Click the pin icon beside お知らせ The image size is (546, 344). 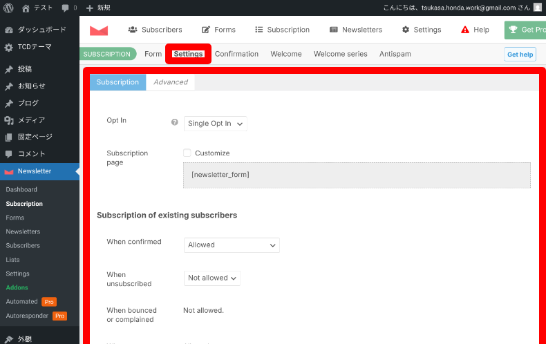(x=9, y=86)
